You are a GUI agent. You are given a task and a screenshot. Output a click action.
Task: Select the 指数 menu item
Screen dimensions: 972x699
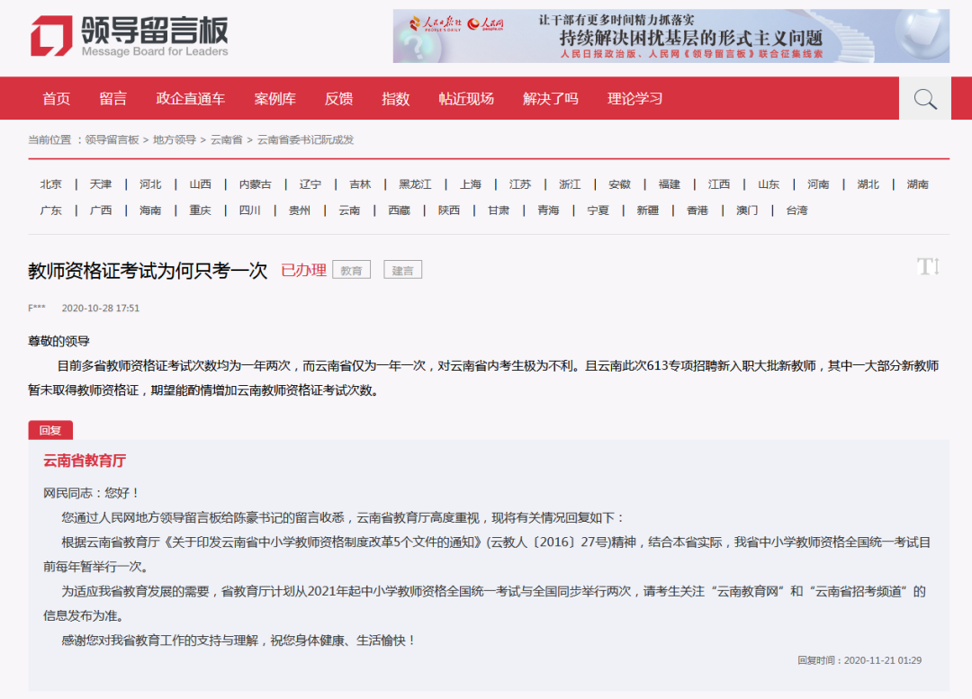tap(396, 98)
